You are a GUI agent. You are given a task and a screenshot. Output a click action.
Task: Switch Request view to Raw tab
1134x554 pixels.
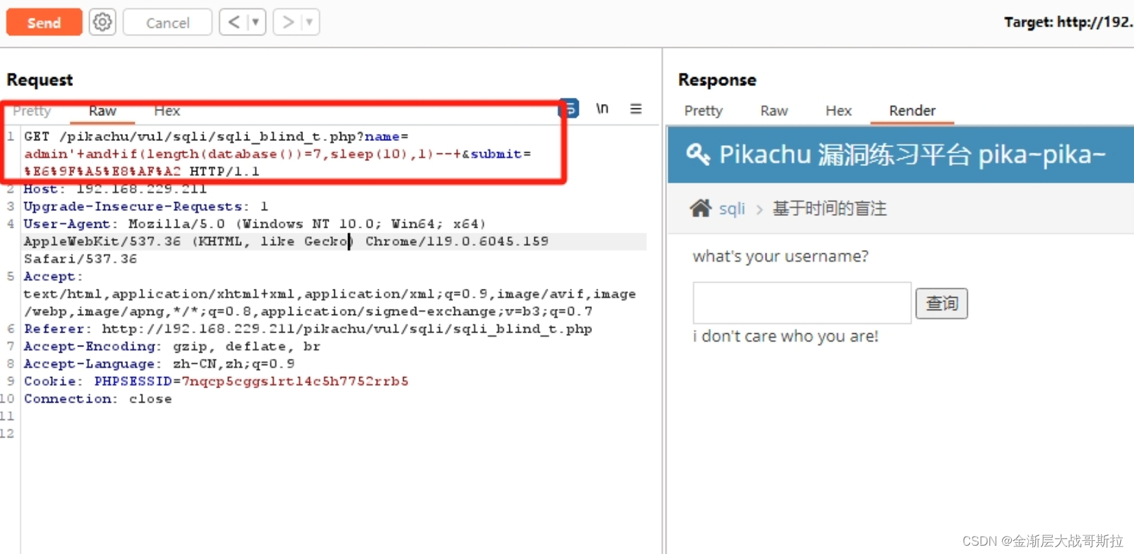[102, 111]
